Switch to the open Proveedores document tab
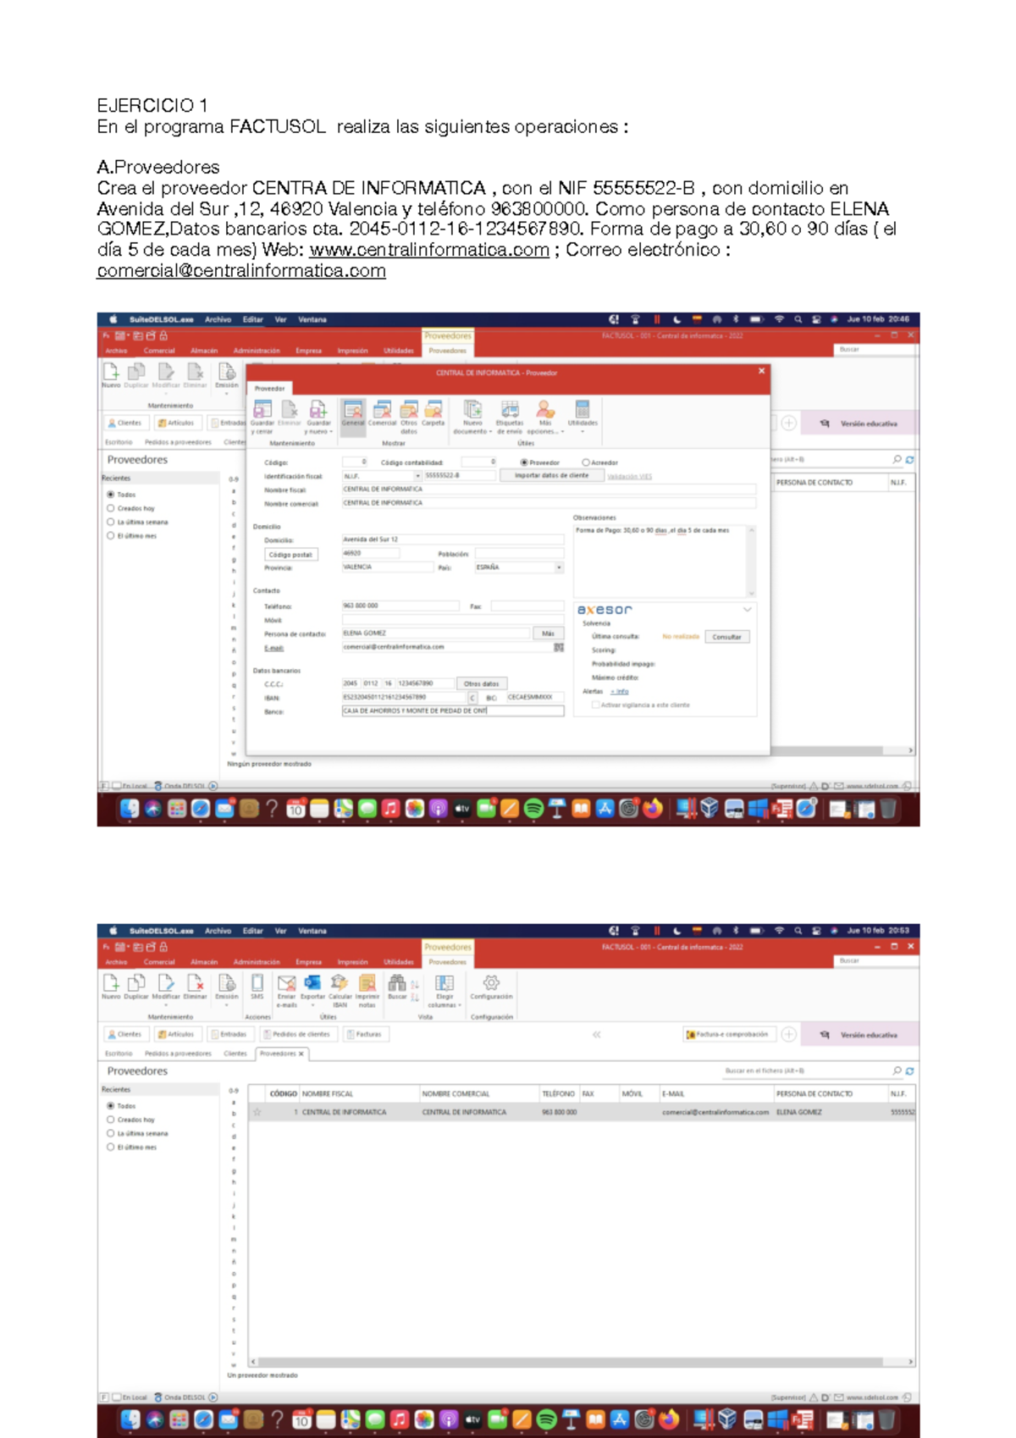 (x=280, y=1054)
